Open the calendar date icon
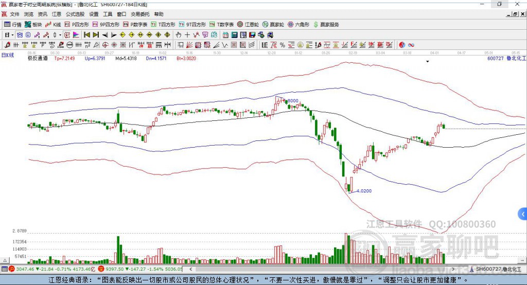This screenshot has width=527, height=285. (225, 35)
